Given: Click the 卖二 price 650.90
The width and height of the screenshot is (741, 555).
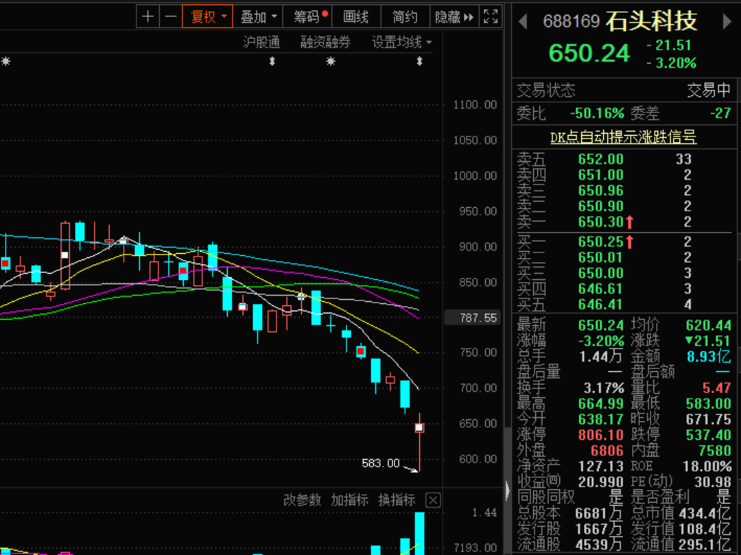Looking at the screenshot, I should (600, 206).
